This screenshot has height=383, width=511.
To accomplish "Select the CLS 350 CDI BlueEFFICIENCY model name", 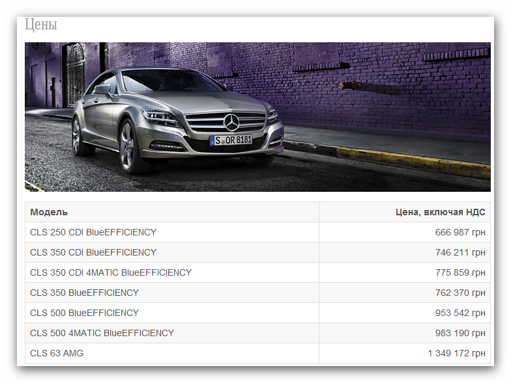I will pyautogui.click(x=93, y=252).
